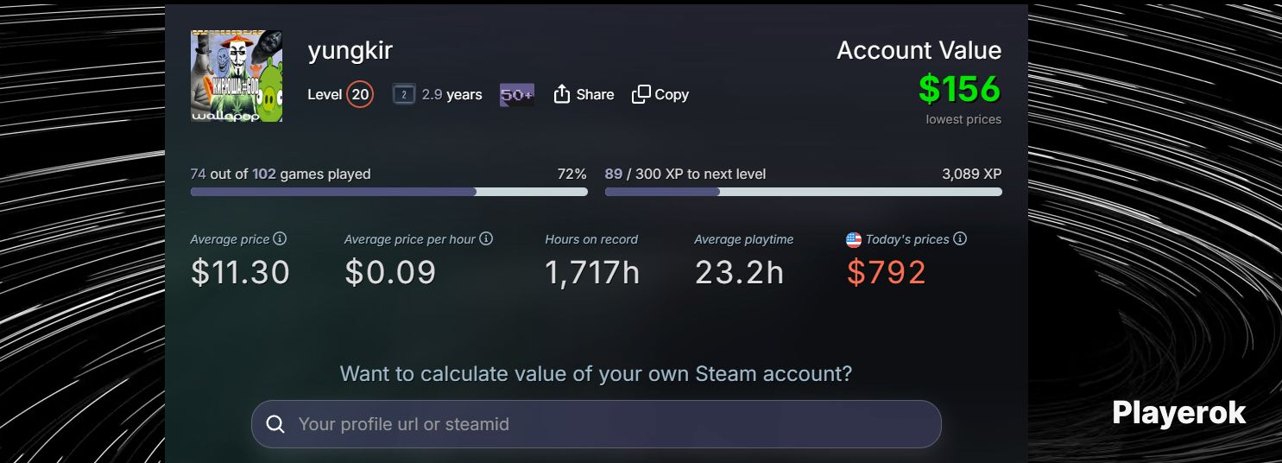Click the Share label text
The height and width of the screenshot is (463, 1282).
tap(595, 95)
